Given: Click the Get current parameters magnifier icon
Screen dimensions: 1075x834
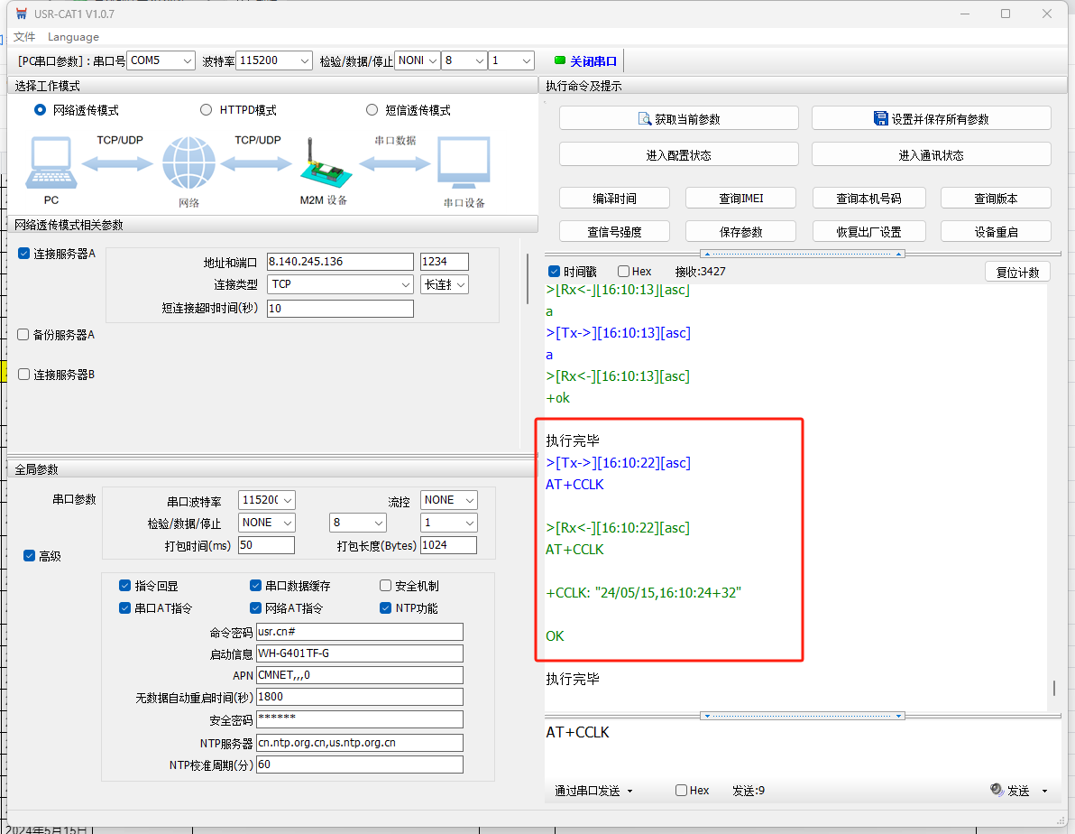Looking at the screenshot, I should tap(645, 118).
